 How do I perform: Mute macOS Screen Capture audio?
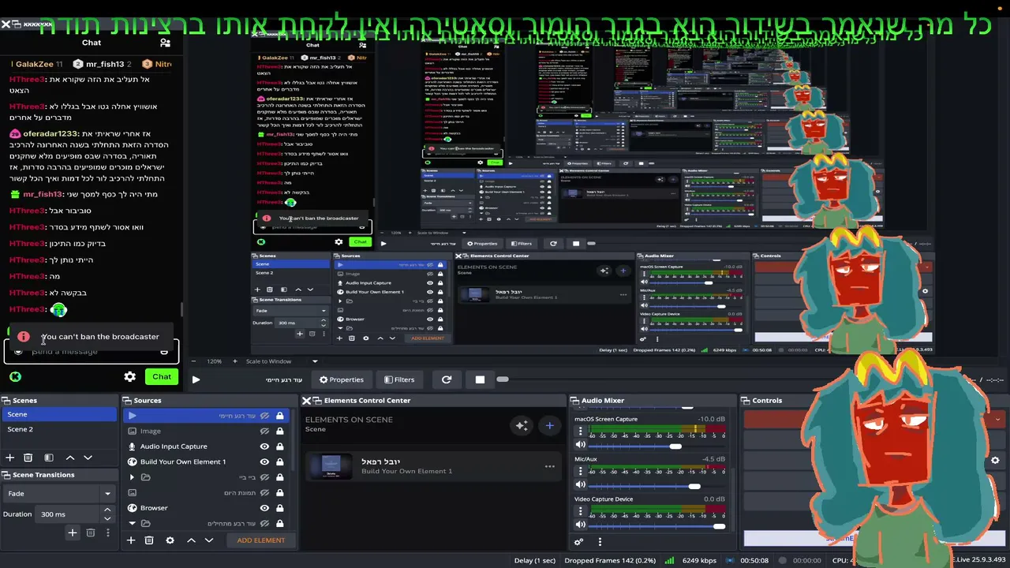tap(581, 445)
